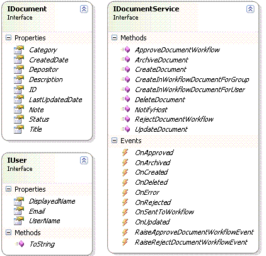Click the ToString method icon in IUser

20,244
